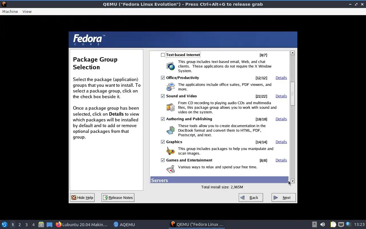Click the Text-based Internet globe icon

pos(171,66)
